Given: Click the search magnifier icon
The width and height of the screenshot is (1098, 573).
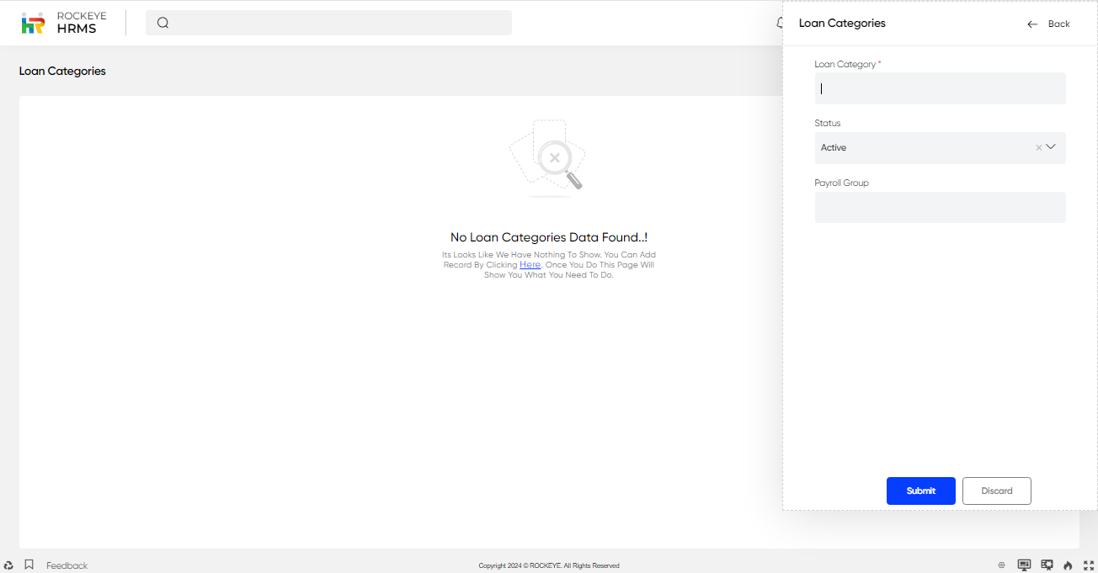Looking at the screenshot, I should point(163,23).
